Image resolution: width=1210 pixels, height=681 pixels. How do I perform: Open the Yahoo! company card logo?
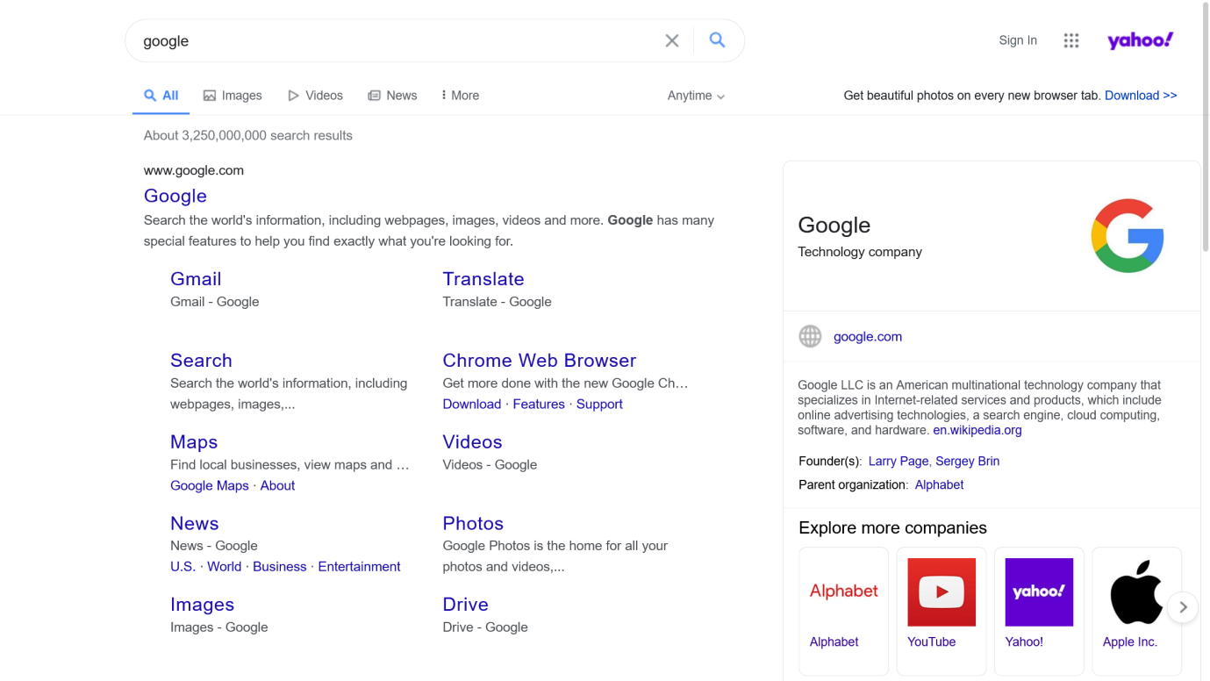click(1039, 591)
